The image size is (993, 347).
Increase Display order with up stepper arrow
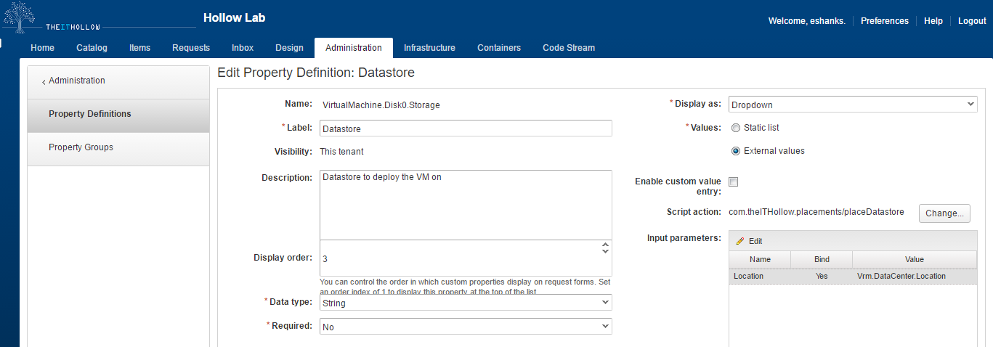pos(605,245)
